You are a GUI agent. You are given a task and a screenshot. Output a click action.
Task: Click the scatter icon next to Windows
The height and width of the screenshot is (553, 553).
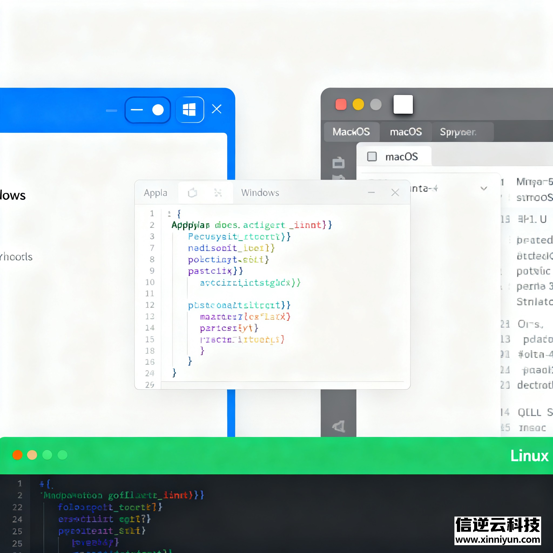click(x=218, y=193)
